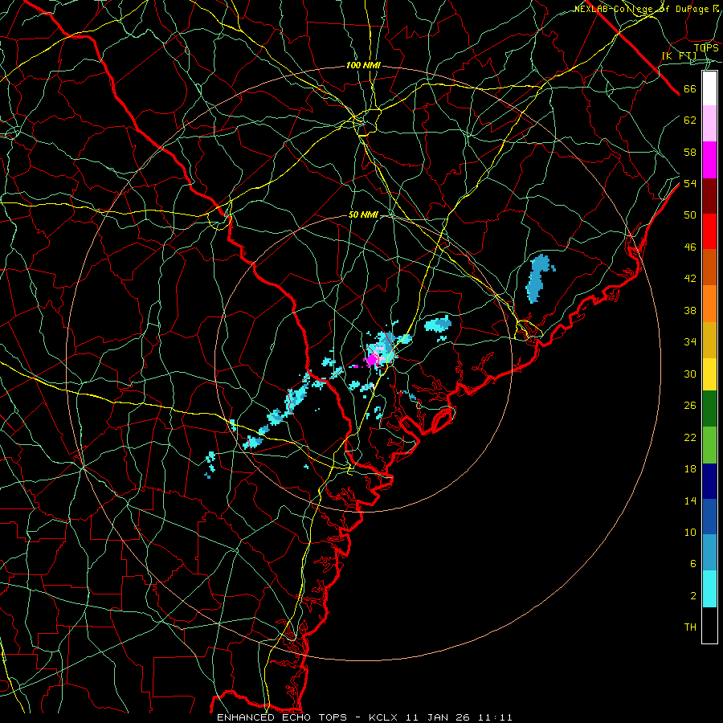Click the '50' legend value
This screenshot has height=723, width=723.
click(690, 215)
